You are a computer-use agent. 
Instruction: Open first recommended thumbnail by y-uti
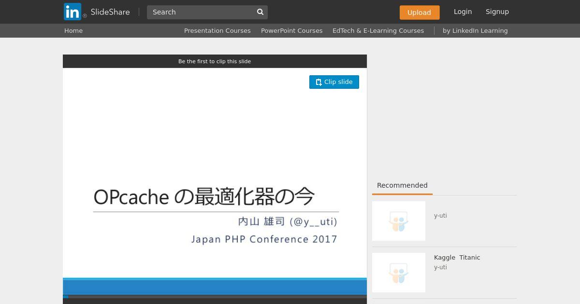point(399,221)
